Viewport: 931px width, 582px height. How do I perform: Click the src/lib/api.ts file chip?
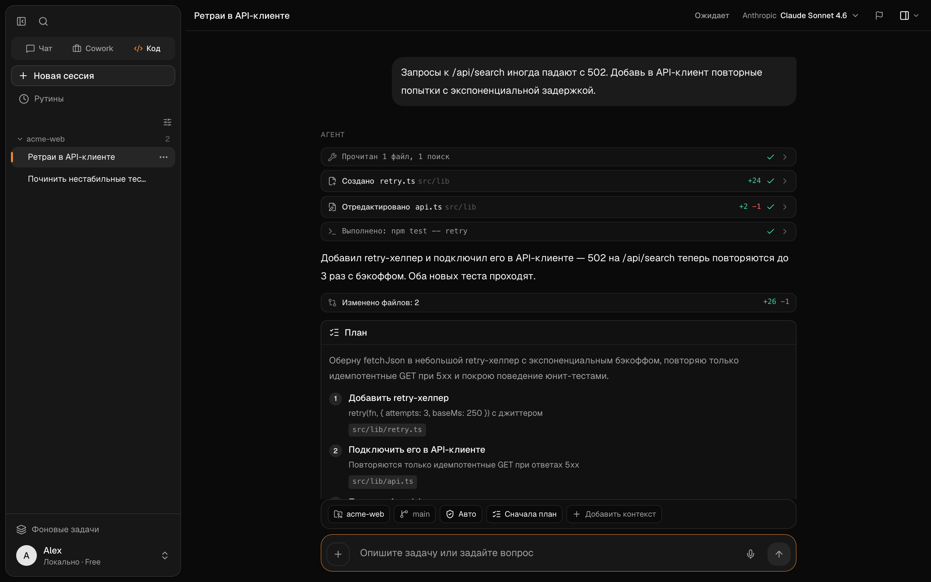click(382, 481)
